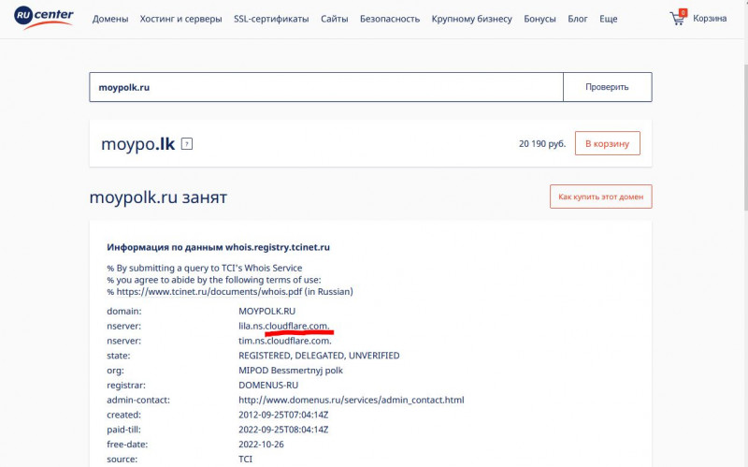Open Крупному бизнесу page
Viewport: 748px width, 467px height.
pos(472,19)
